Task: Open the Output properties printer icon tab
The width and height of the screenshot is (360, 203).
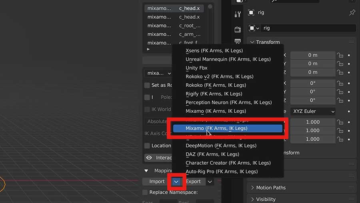Action: pyautogui.click(x=238, y=41)
